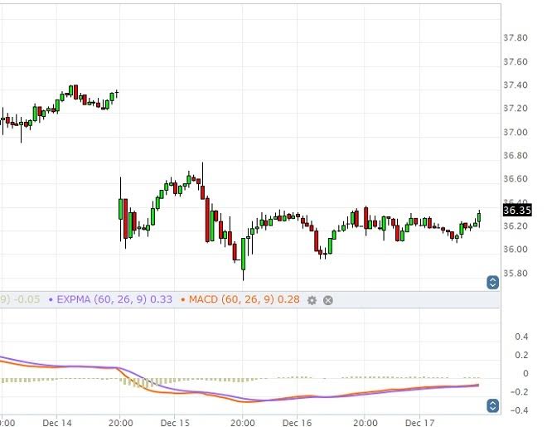Remove the MACD indicator with X icon
The image size is (547, 427).
328,300
